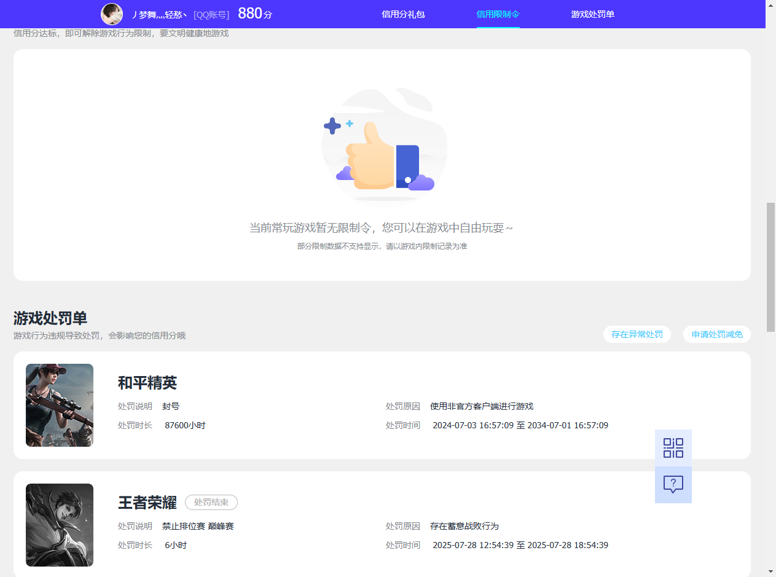The width and height of the screenshot is (776, 577).
Task: Click 禁止排位赛 巅峰赛 description
Action: pos(198,526)
